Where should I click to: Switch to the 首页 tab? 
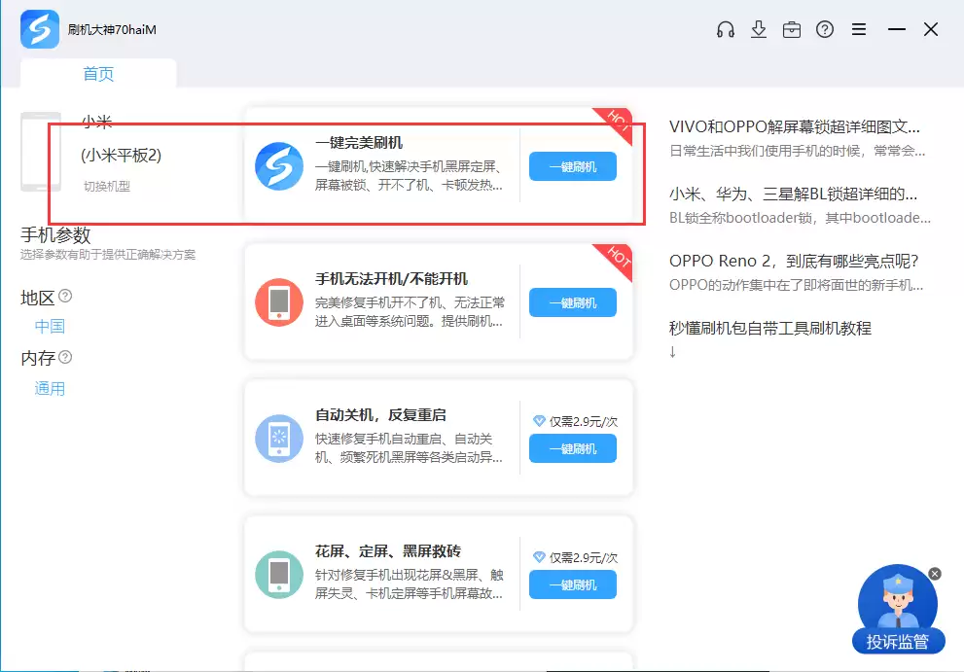[x=97, y=73]
